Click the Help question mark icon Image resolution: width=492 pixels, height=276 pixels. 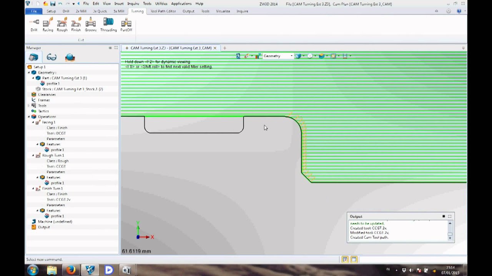pos(459,11)
